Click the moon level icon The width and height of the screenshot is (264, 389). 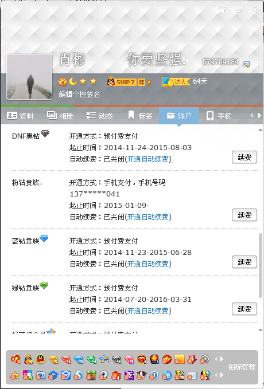(x=72, y=81)
